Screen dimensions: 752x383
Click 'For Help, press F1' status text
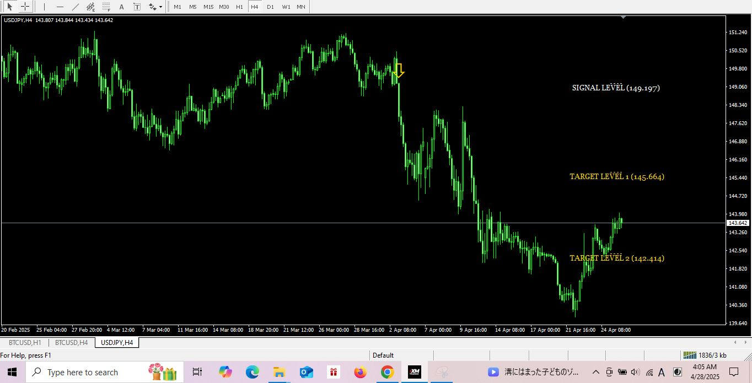pos(26,355)
